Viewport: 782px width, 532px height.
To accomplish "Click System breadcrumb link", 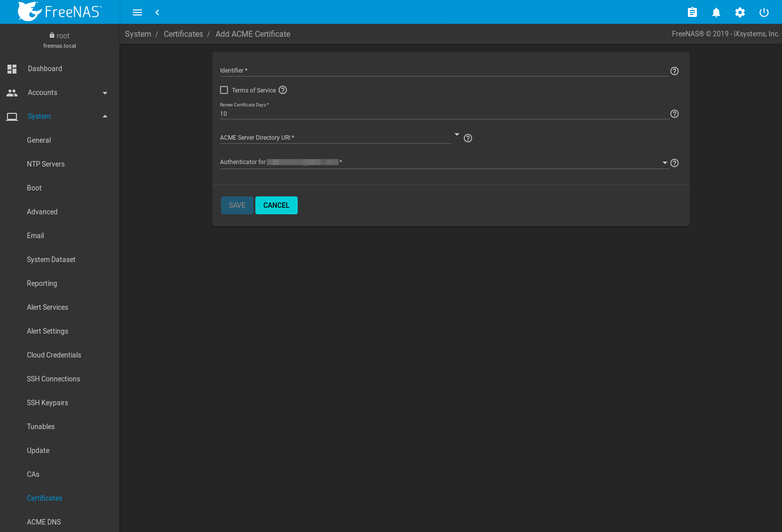I will click(x=138, y=34).
